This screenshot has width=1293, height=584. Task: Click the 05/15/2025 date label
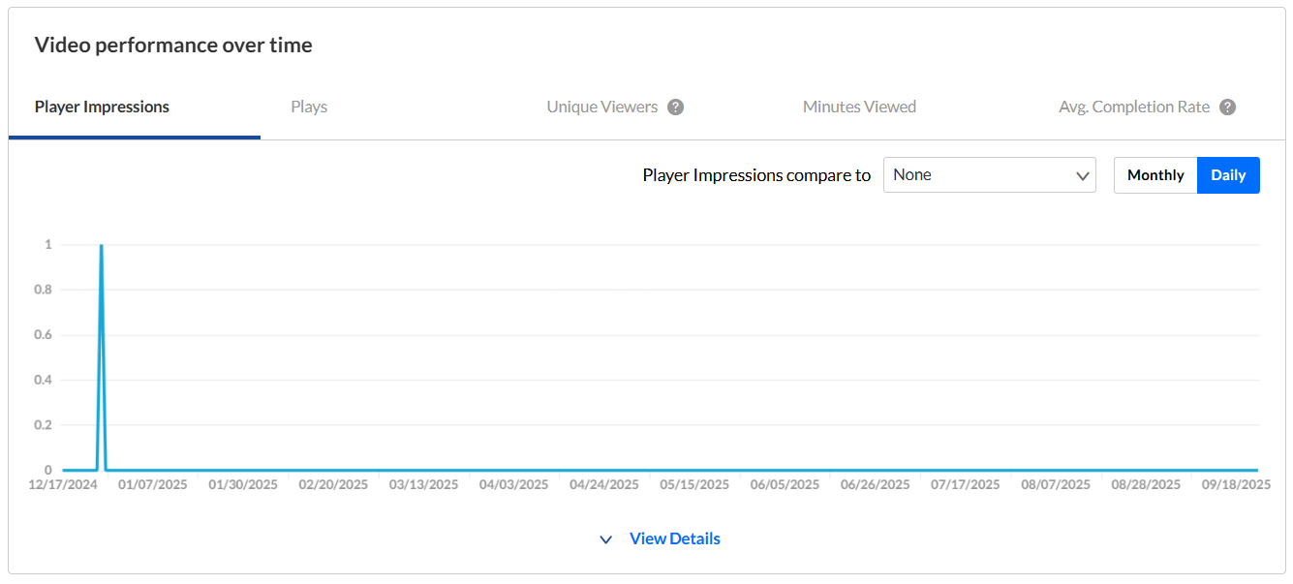(694, 484)
